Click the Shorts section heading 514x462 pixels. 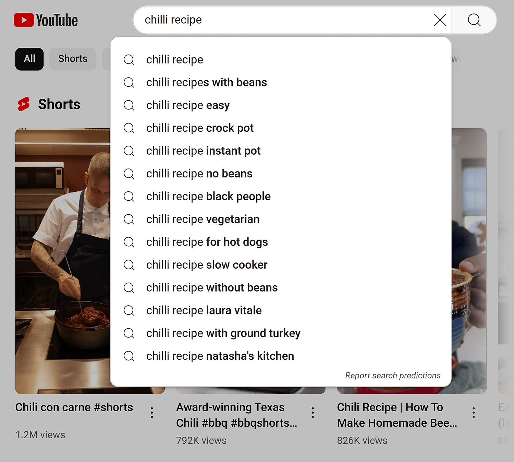59,104
